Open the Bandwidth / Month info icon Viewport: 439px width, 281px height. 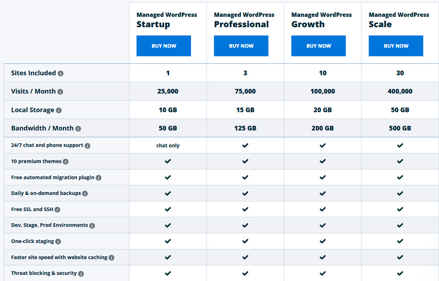78,128
